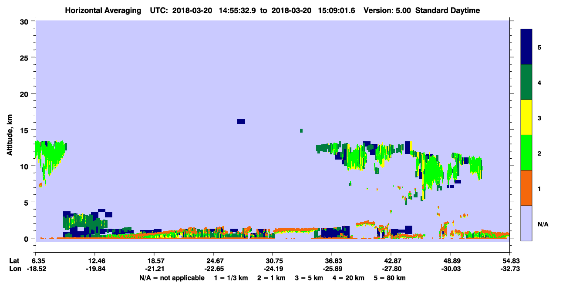
Task: Click legend text '5 = 80 km'
Action: tap(390, 278)
